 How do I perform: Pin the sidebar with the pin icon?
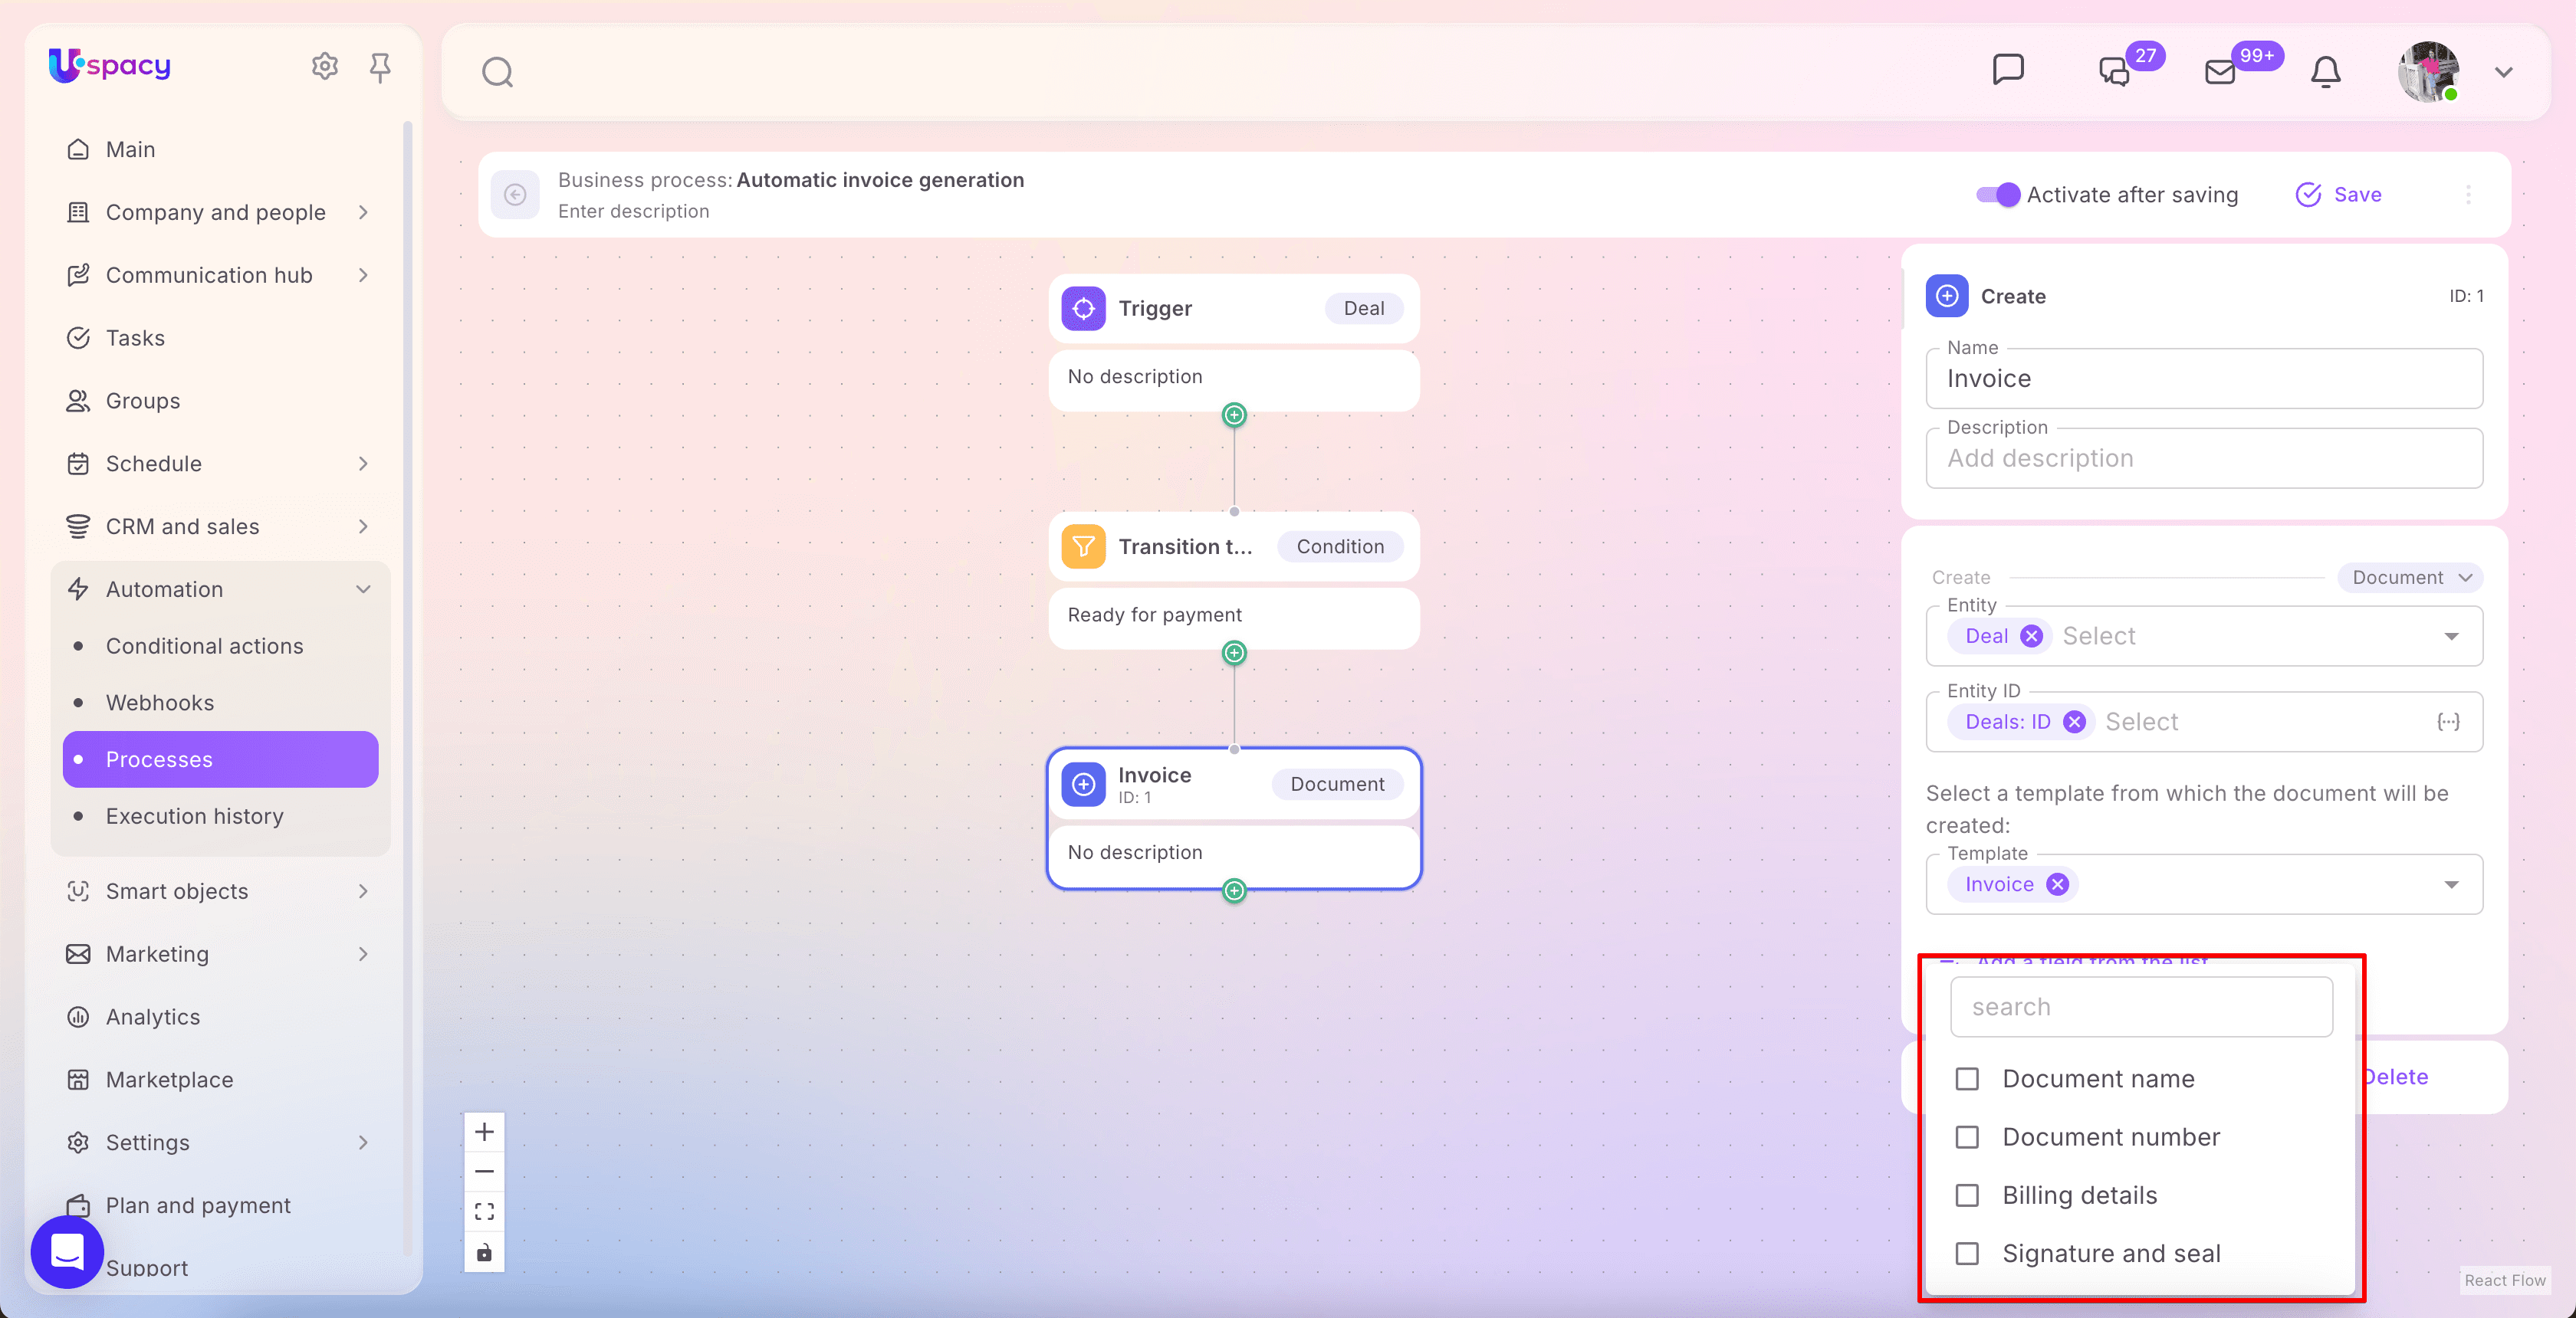pos(380,67)
